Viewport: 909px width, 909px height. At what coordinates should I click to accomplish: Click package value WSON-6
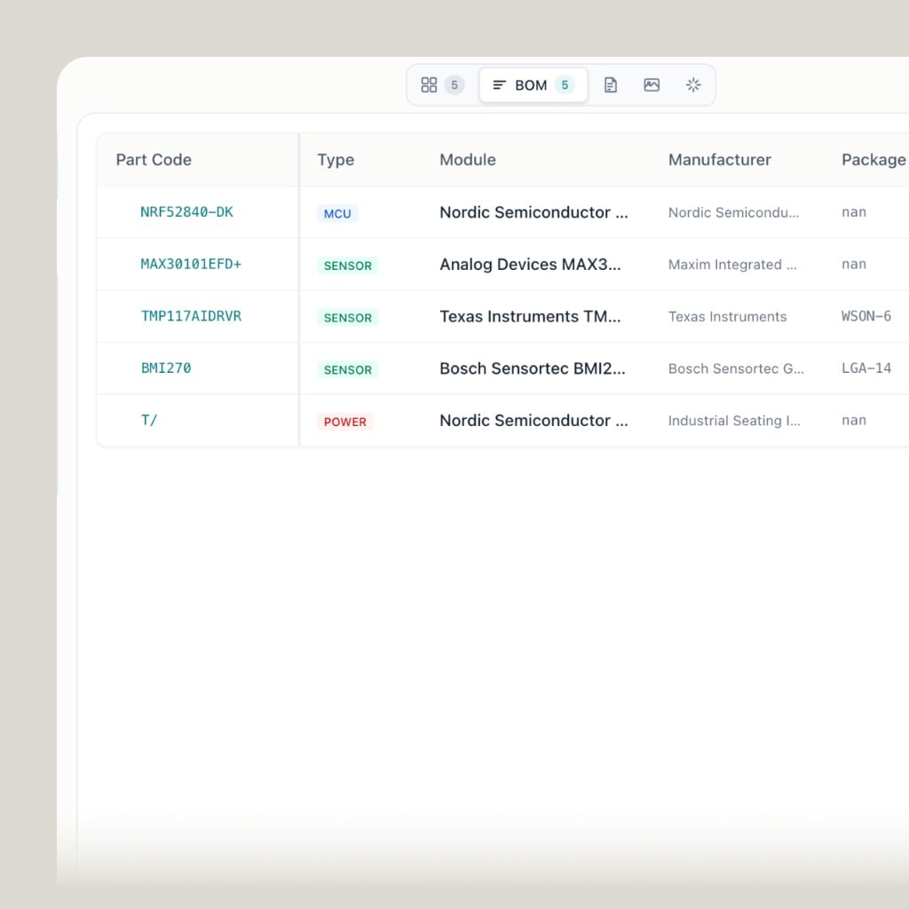866,317
